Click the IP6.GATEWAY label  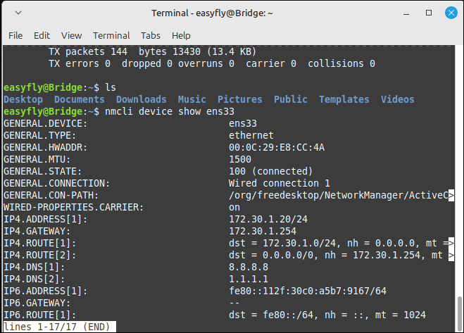tap(37, 303)
